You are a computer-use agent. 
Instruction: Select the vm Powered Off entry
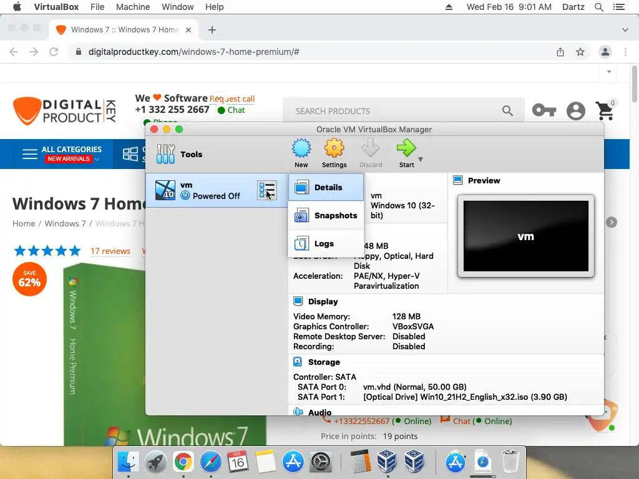217,190
